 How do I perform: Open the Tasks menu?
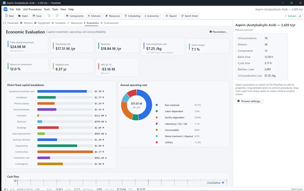[55, 9]
